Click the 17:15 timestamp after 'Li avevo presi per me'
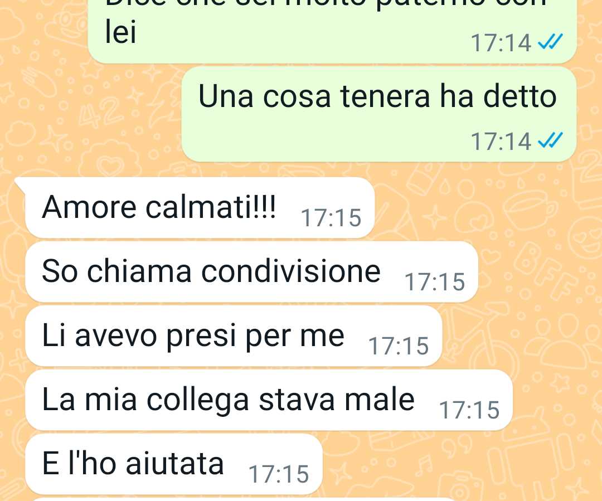Screen dimensions: 602x501 (398, 346)
